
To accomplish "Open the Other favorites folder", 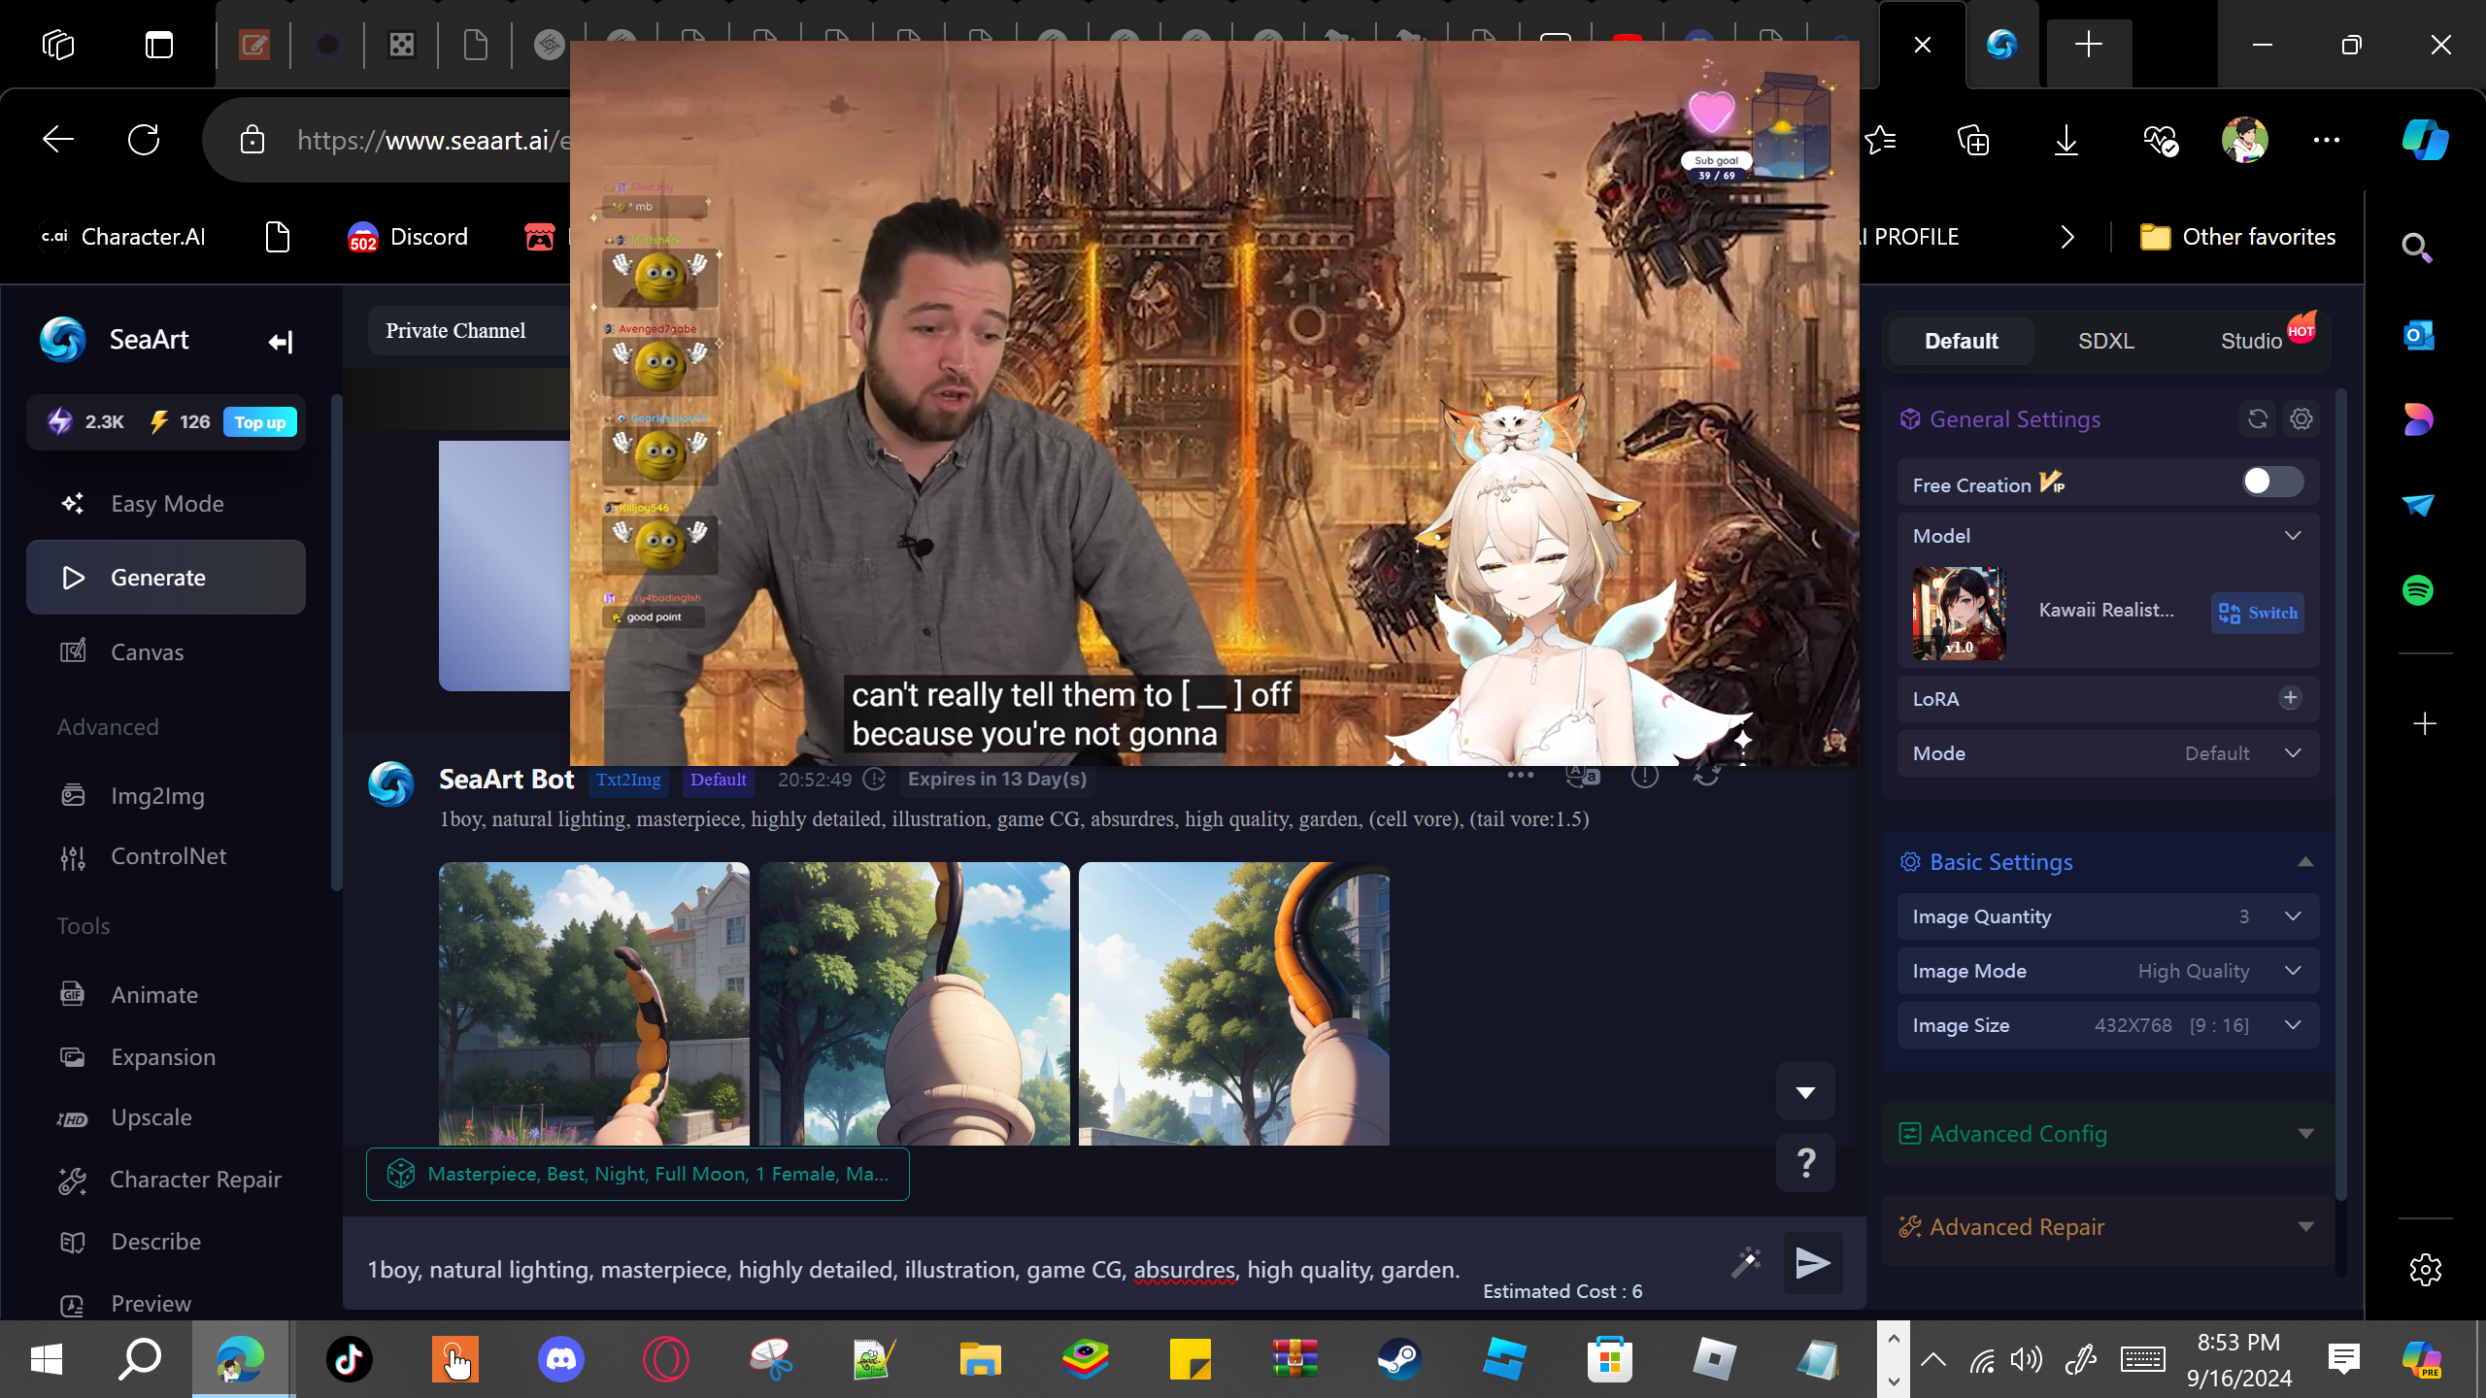I will coord(2237,237).
